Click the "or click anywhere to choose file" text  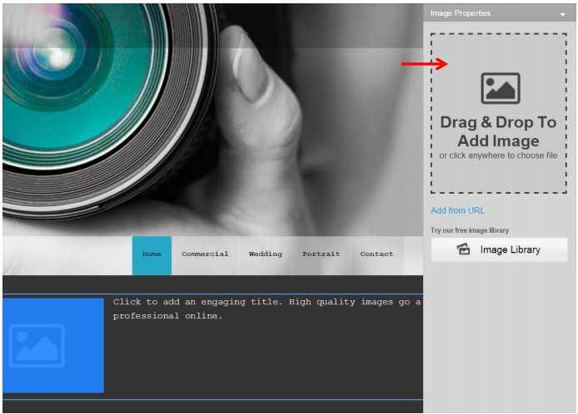498,155
